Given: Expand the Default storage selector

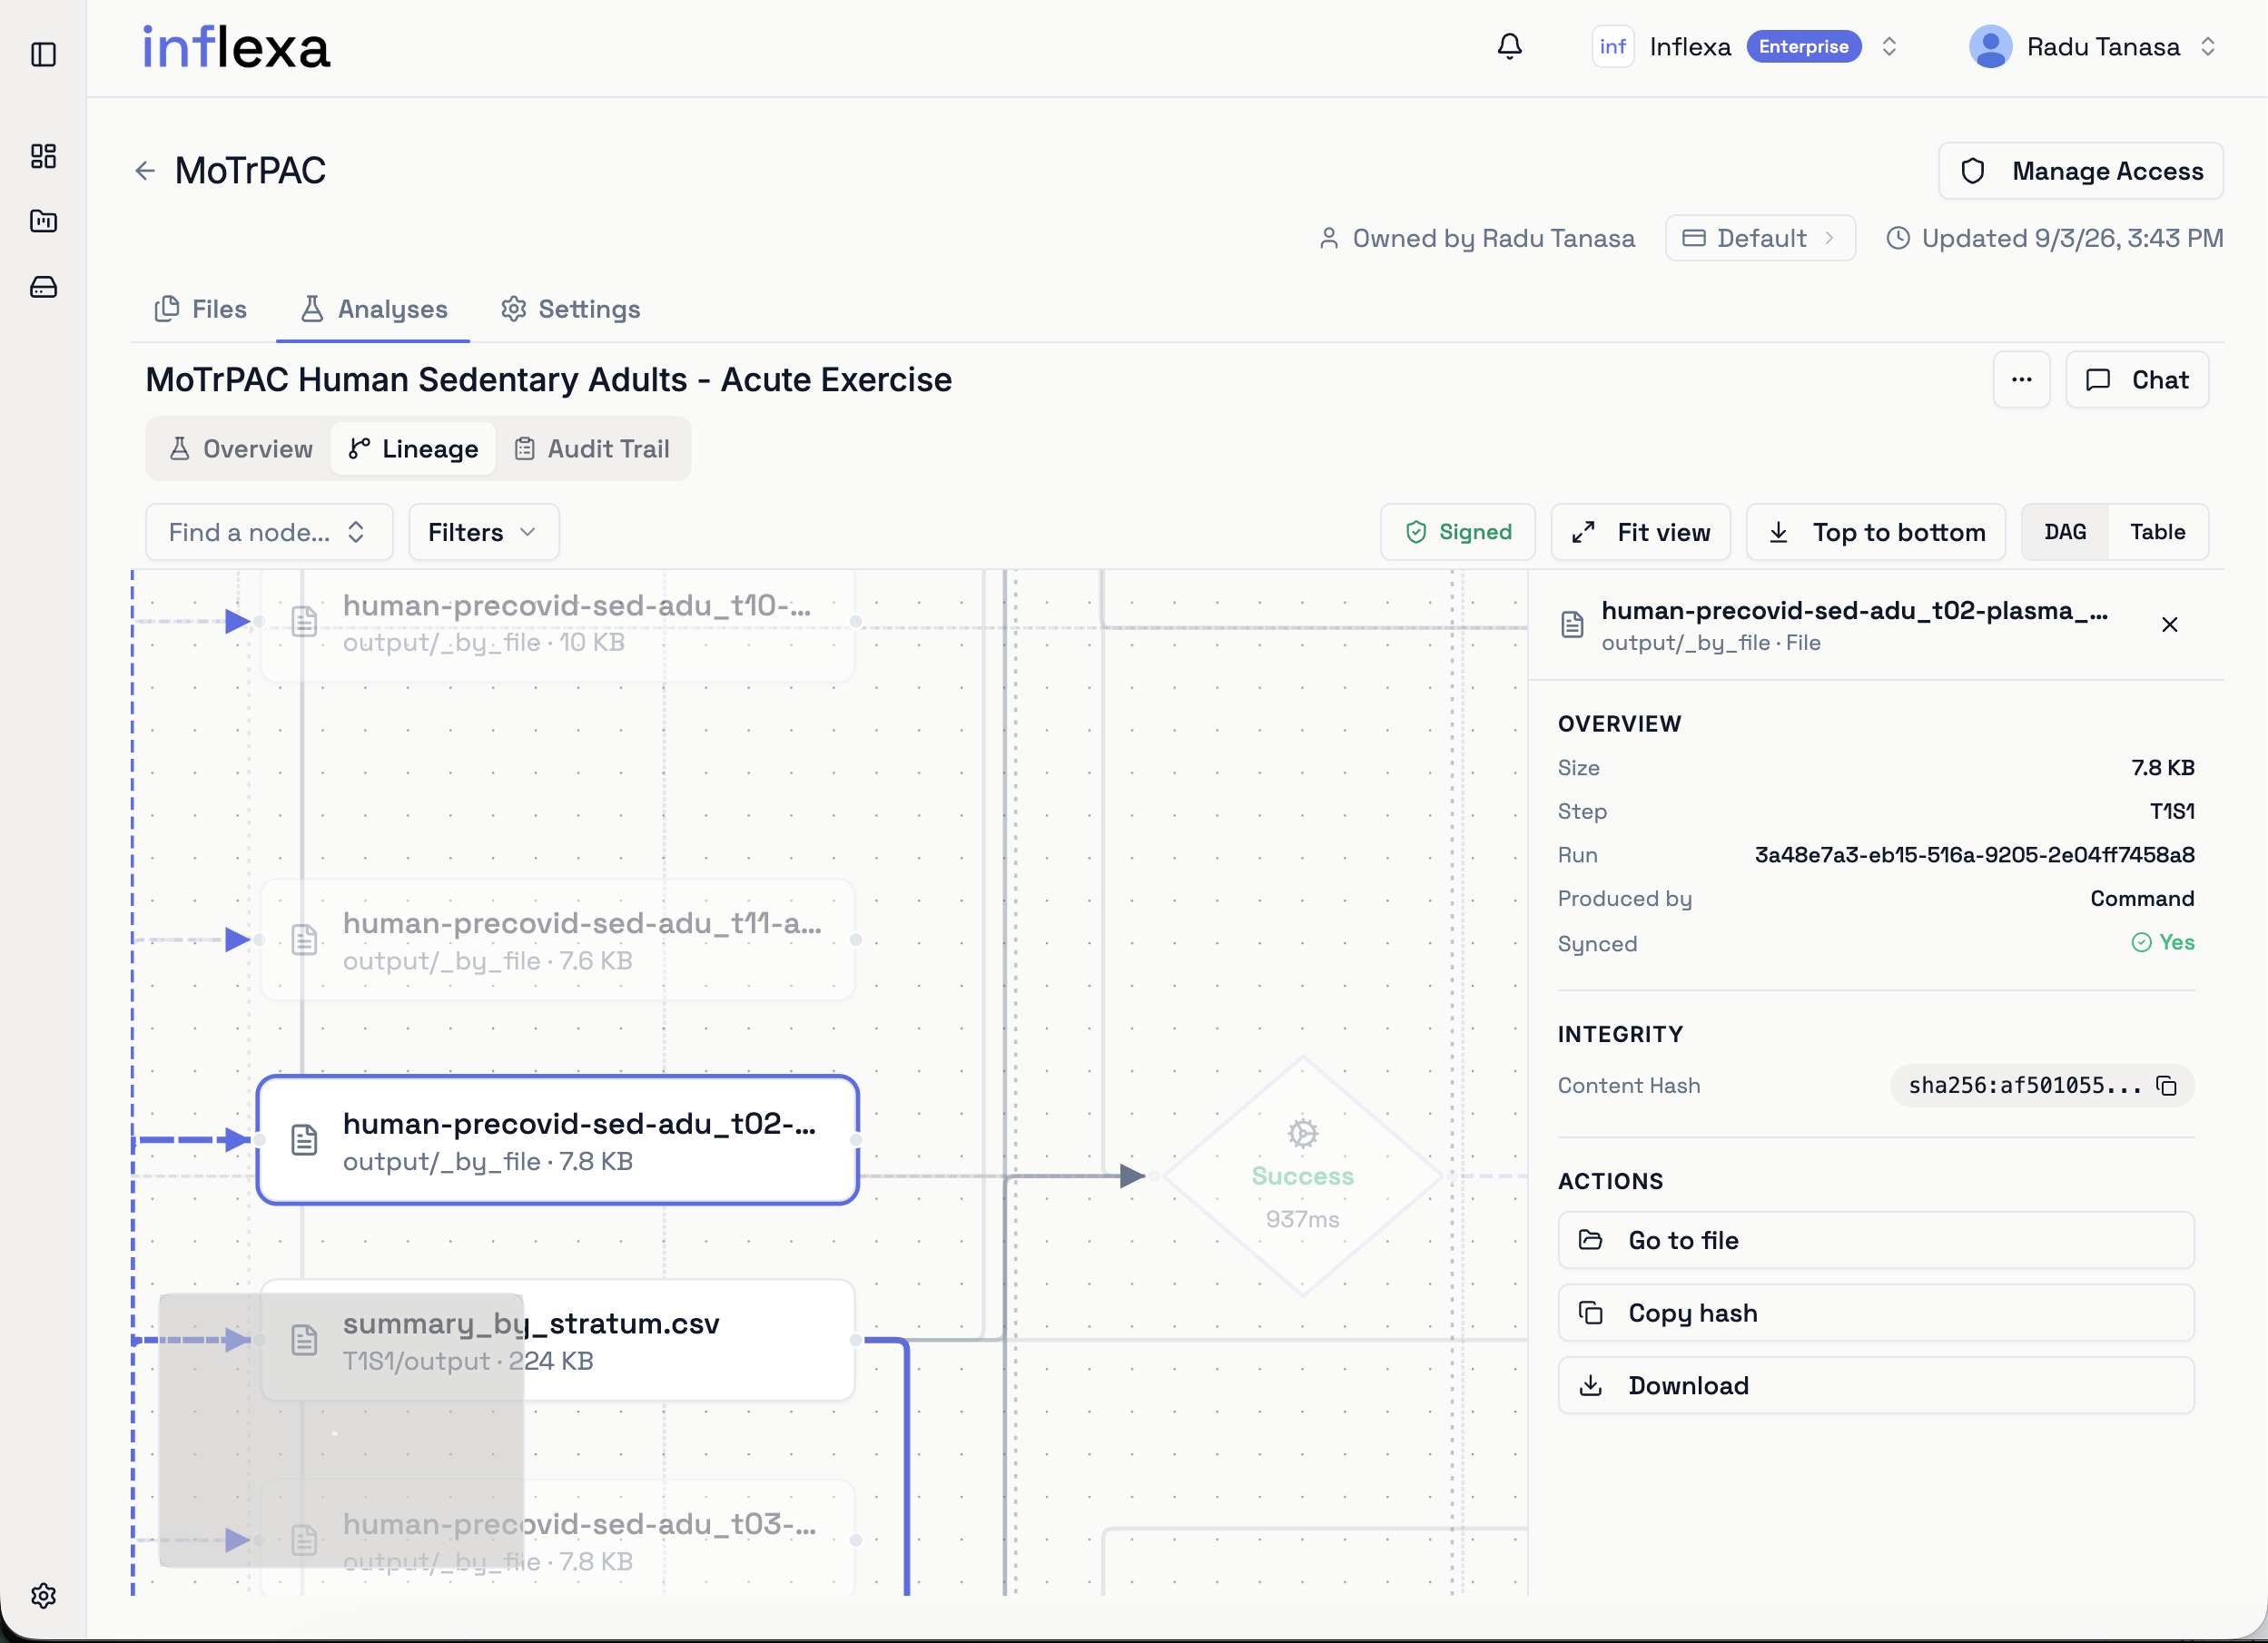Looking at the screenshot, I should coord(1760,238).
